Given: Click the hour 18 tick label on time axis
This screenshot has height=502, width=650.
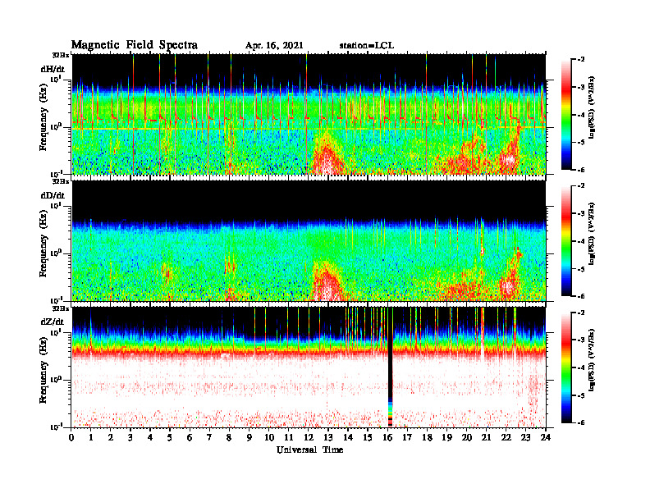Looking at the screenshot, I should pyautogui.click(x=427, y=438).
